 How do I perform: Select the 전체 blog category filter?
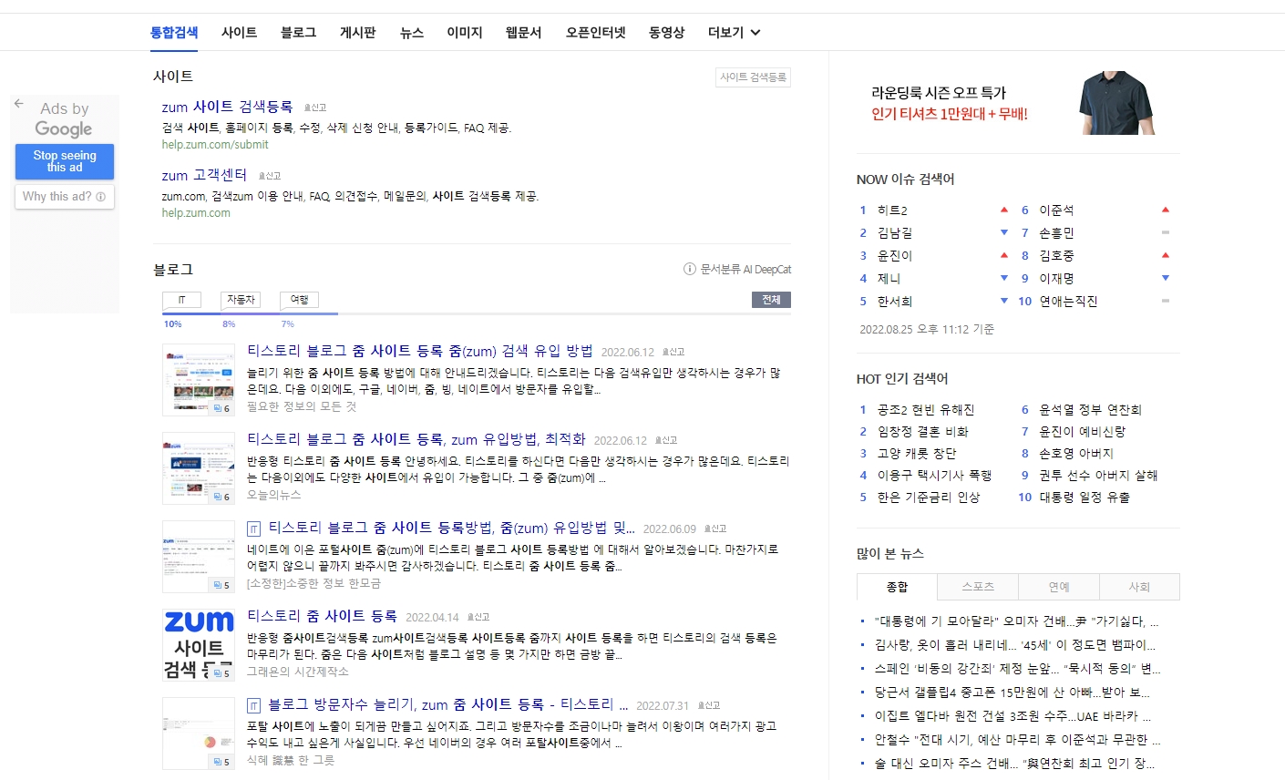point(771,300)
